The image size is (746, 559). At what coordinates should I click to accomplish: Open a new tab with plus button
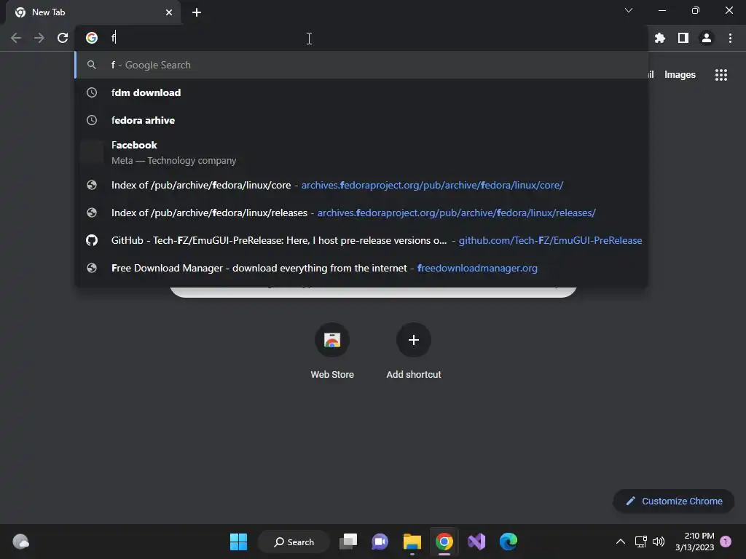coord(197,12)
